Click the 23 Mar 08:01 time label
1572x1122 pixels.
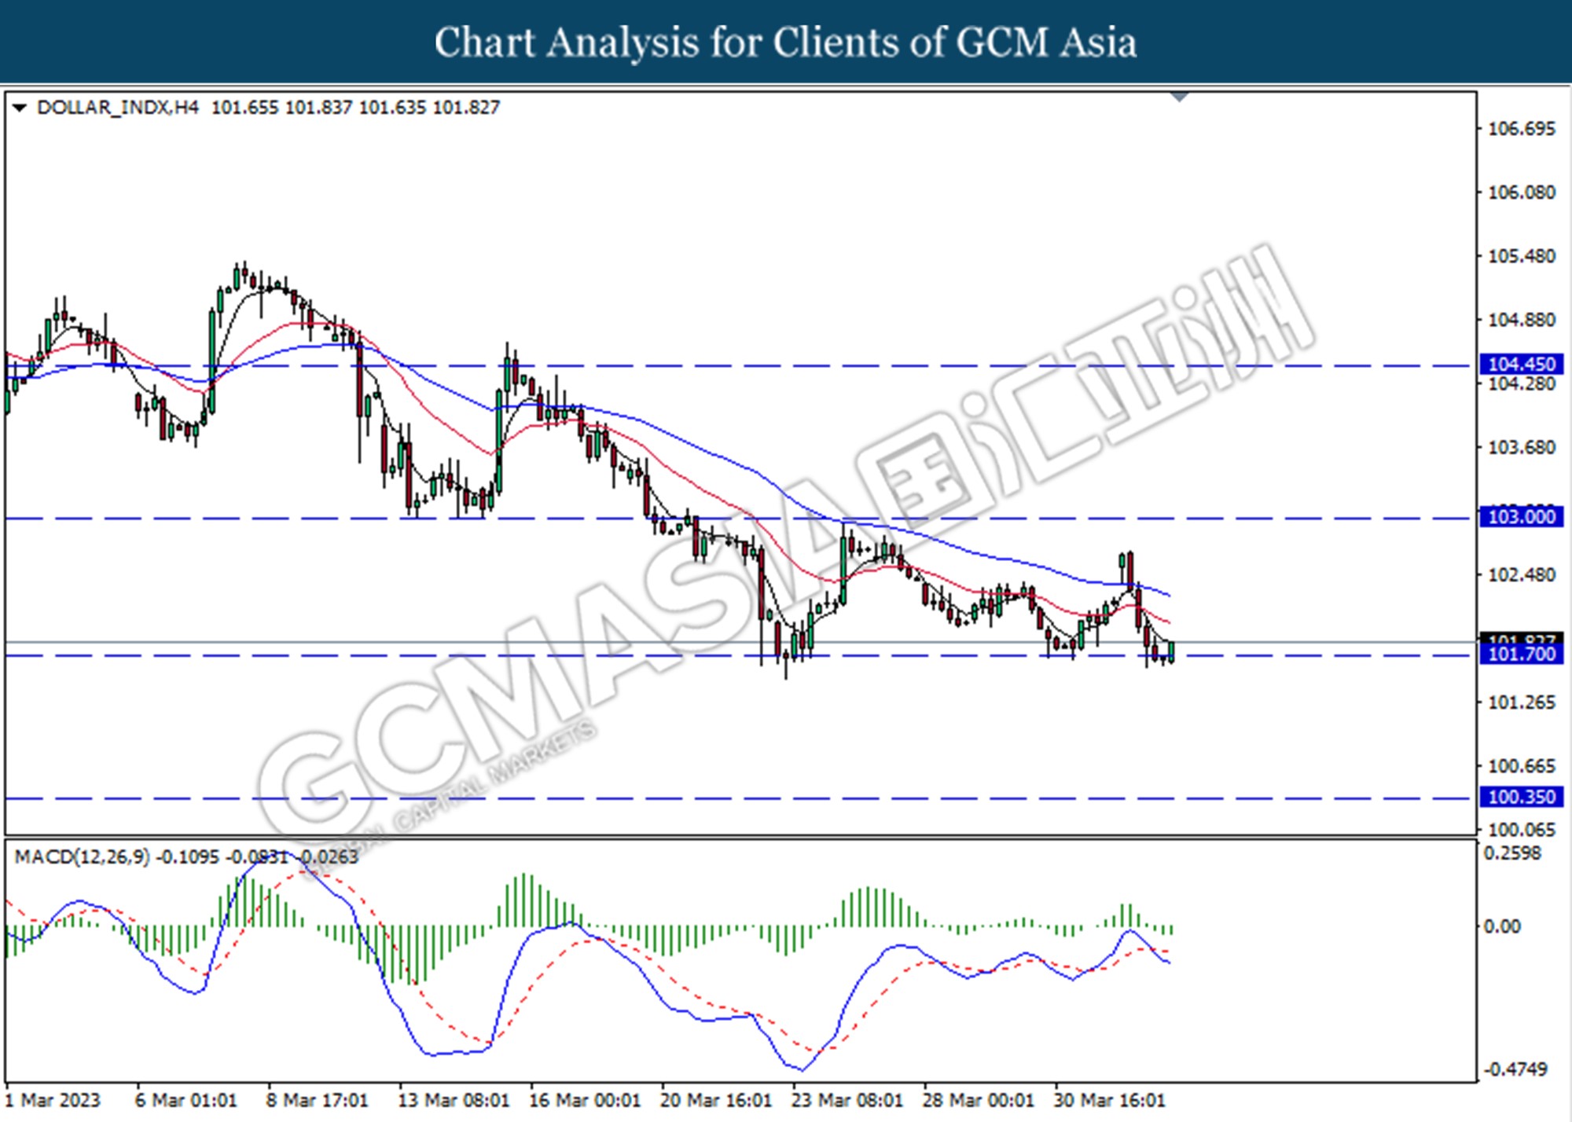click(847, 1100)
